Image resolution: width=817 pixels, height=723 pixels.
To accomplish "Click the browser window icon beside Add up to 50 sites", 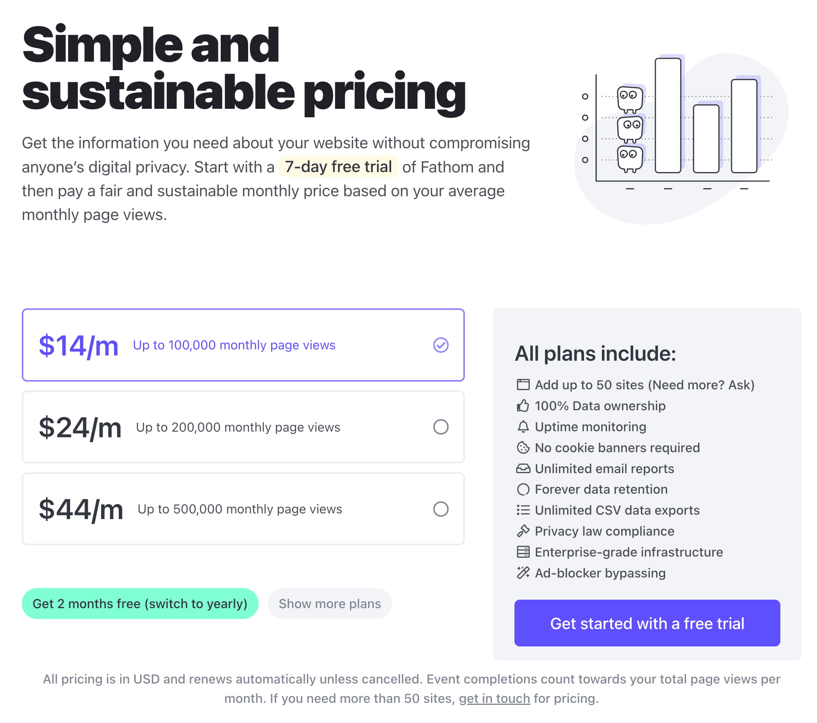I will pyautogui.click(x=523, y=384).
